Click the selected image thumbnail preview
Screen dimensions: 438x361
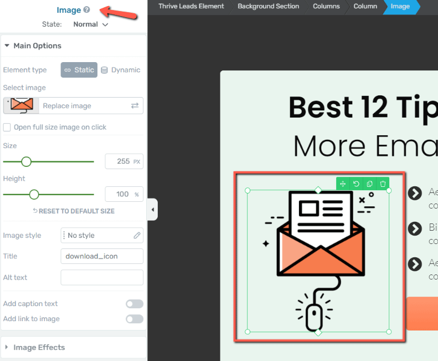pos(21,105)
